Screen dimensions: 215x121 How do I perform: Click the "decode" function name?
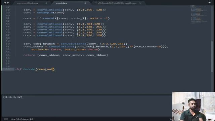(x=29, y=69)
